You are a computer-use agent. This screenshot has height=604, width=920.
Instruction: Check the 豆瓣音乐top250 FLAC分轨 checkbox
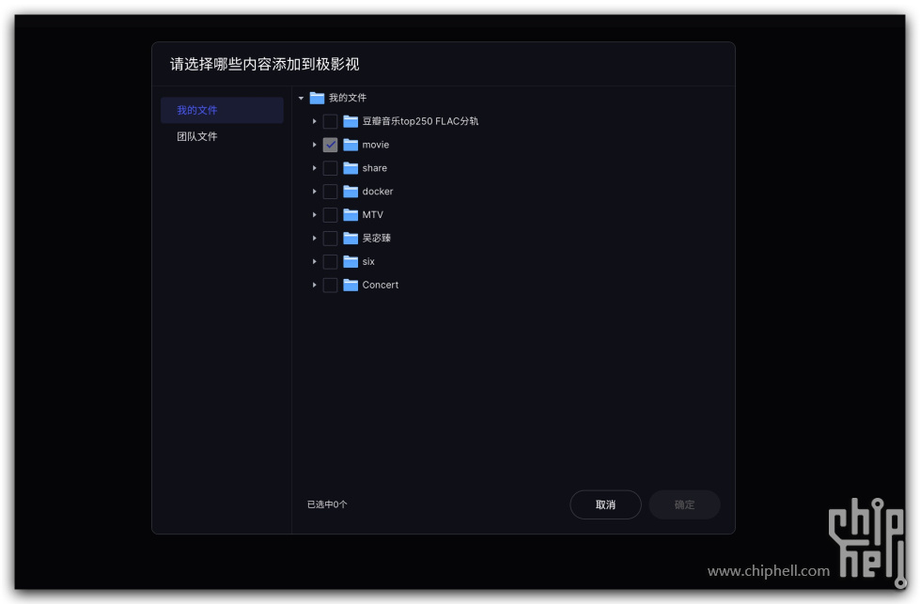(331, 121)
